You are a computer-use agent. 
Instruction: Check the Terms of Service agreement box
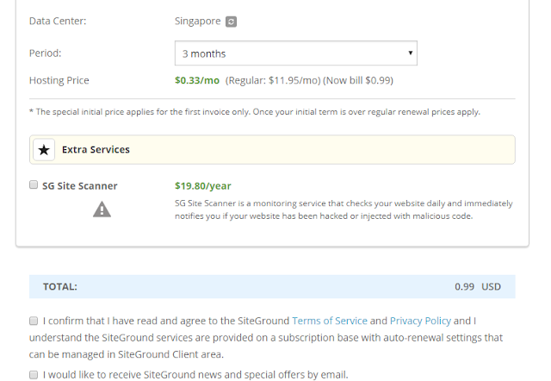click(34, 321)
